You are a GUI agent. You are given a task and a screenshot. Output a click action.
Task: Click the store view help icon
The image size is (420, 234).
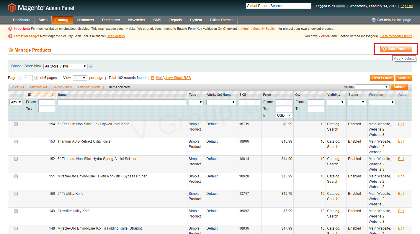tap(91, 66)
